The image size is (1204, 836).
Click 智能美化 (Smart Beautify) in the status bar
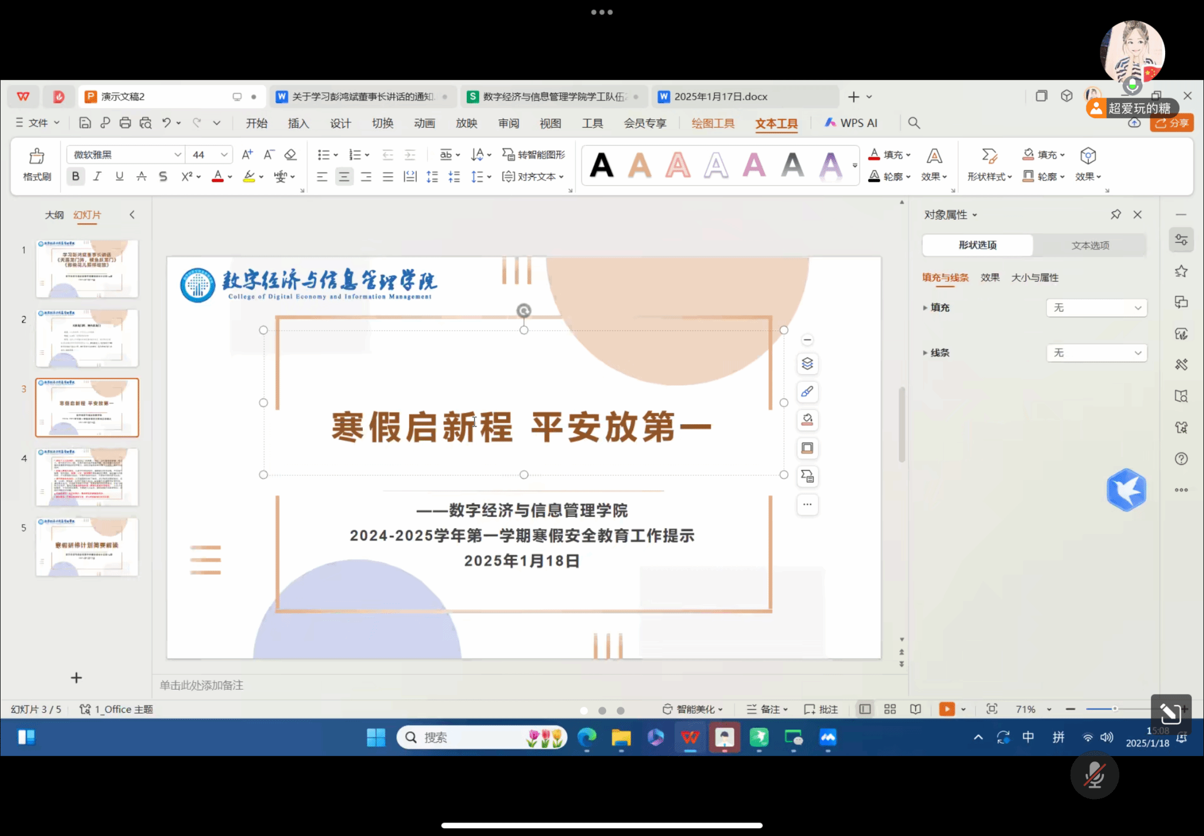(692, 709)
